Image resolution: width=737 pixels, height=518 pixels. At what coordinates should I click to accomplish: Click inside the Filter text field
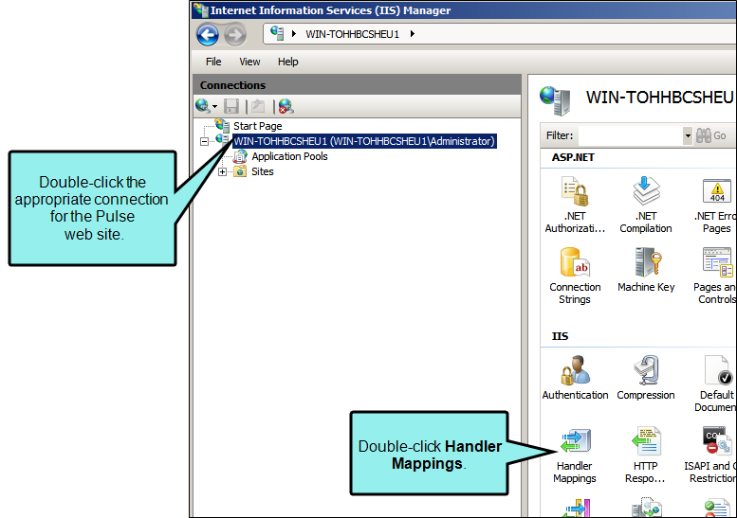tap(631, 136)
